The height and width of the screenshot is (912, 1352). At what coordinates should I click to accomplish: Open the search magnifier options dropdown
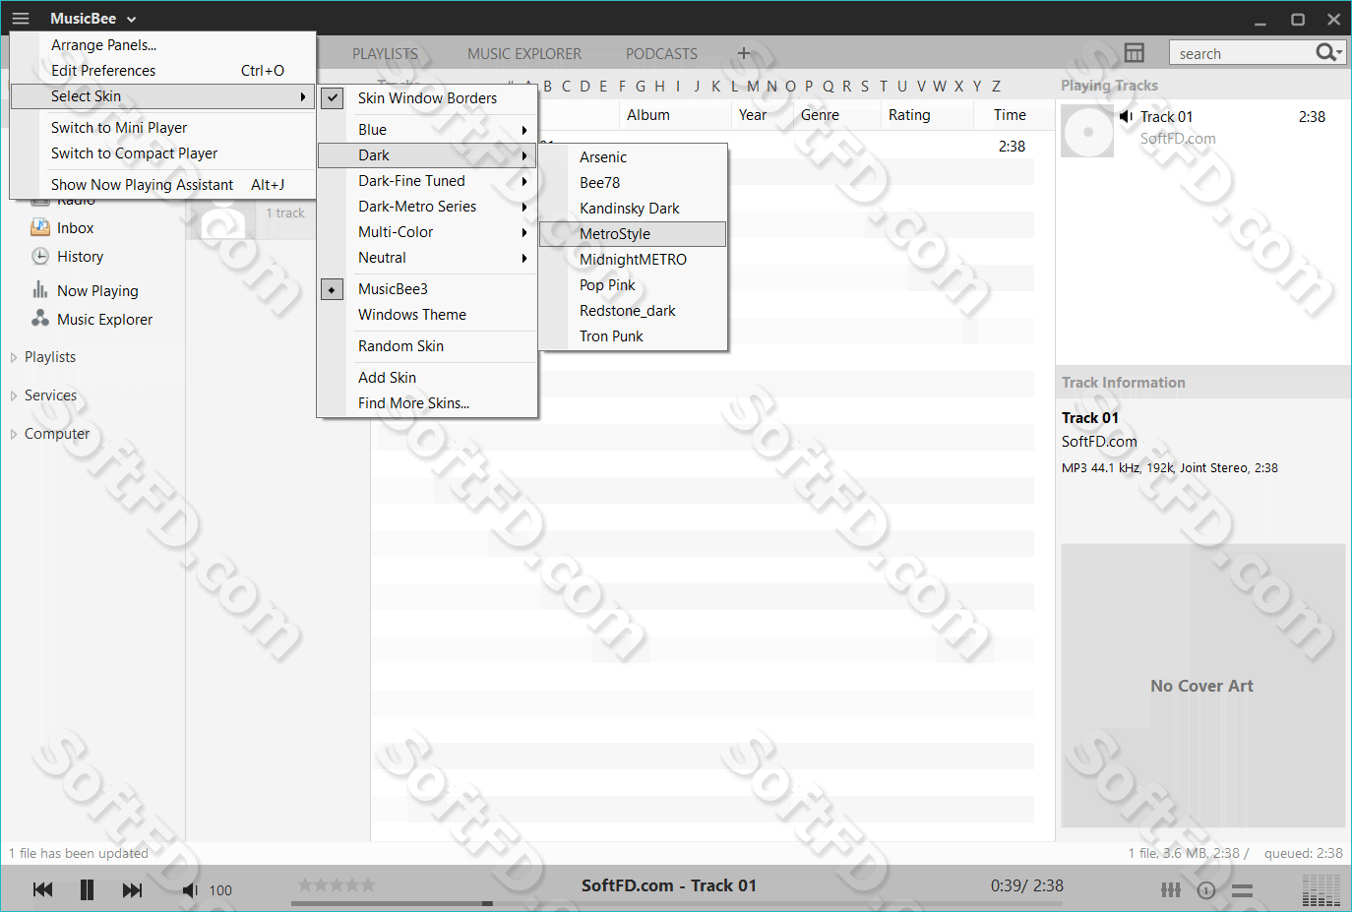click(x=1329, y=52)
